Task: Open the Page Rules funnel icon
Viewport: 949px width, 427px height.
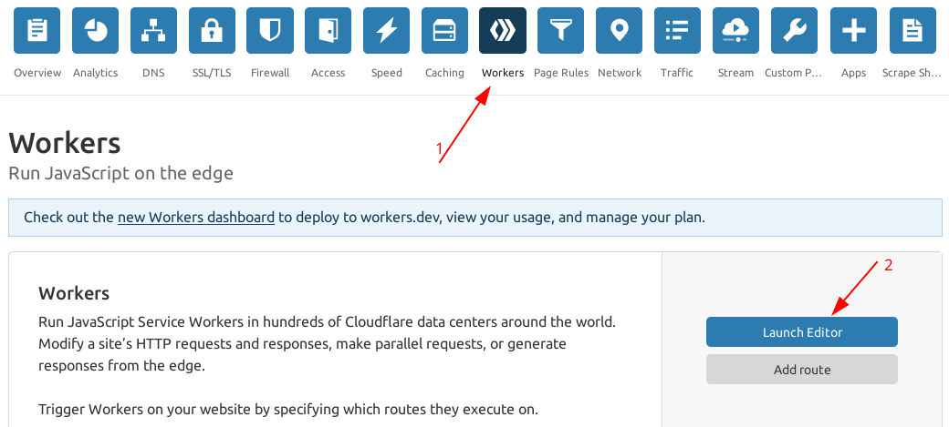Action: (561, 30)
